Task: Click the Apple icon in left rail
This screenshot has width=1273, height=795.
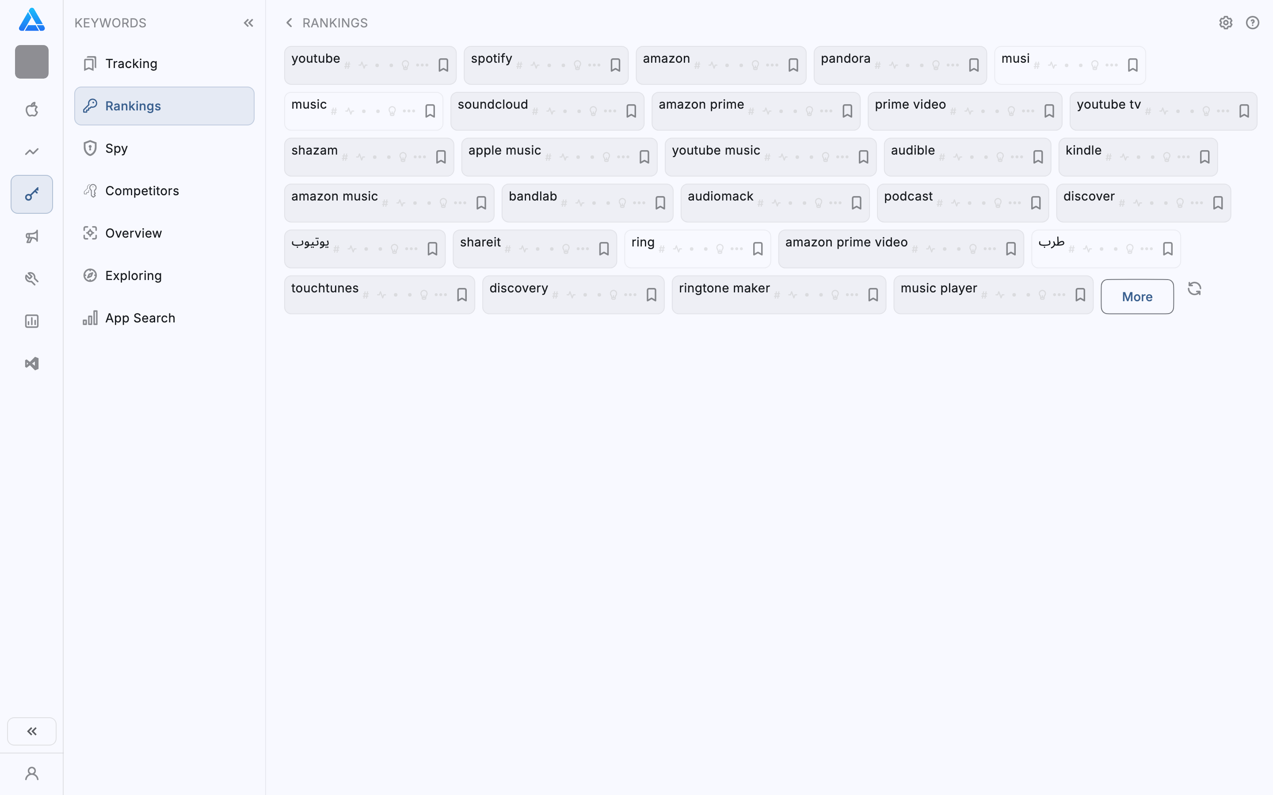Action: [x=31, y=110]
